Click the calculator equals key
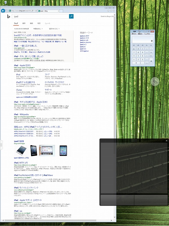This screenshot has width=169, height=226. pos(151,61)
